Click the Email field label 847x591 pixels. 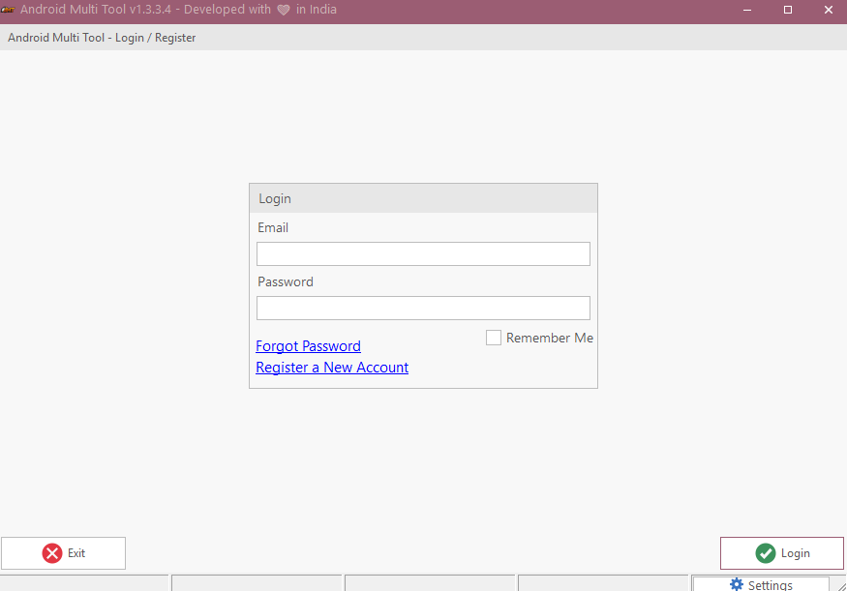click(x=273, y=228)
